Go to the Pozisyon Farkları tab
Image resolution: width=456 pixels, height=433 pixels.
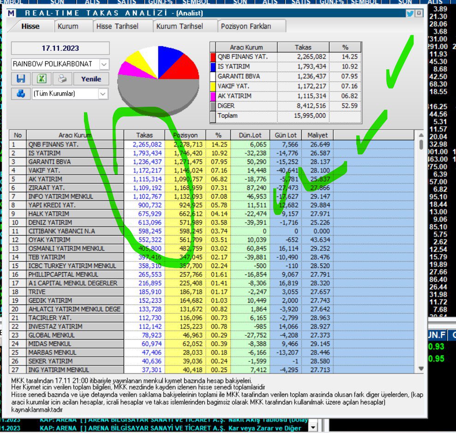246,26
